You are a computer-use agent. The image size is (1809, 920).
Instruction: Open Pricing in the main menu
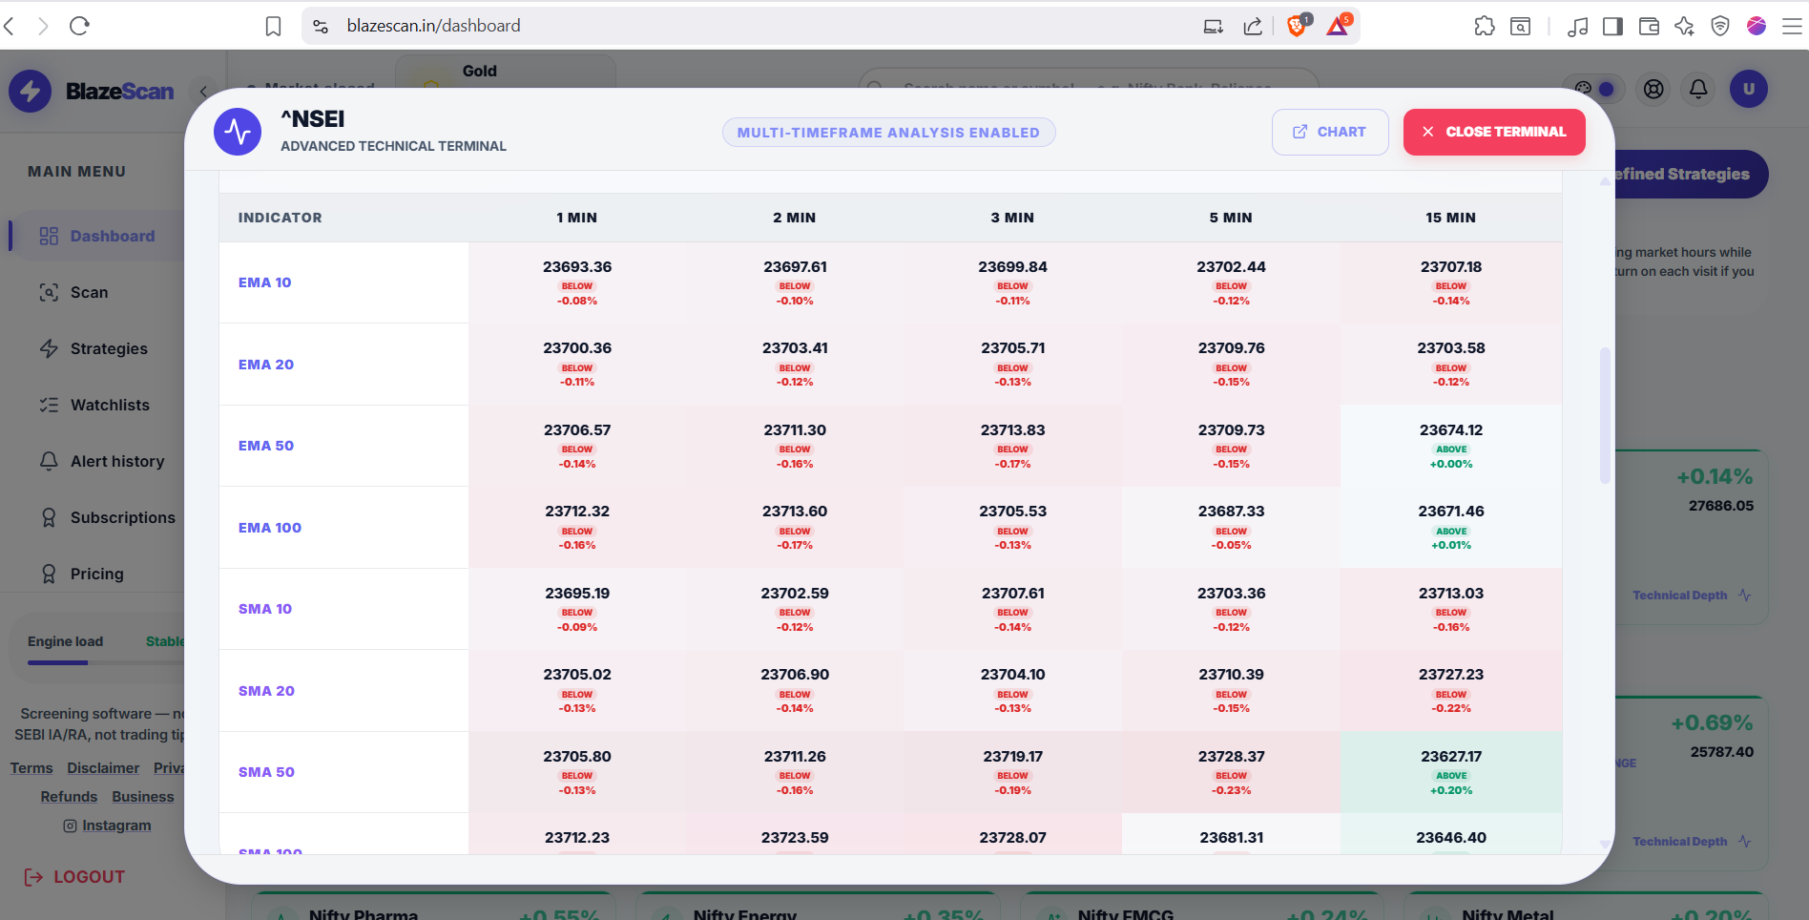82,574
